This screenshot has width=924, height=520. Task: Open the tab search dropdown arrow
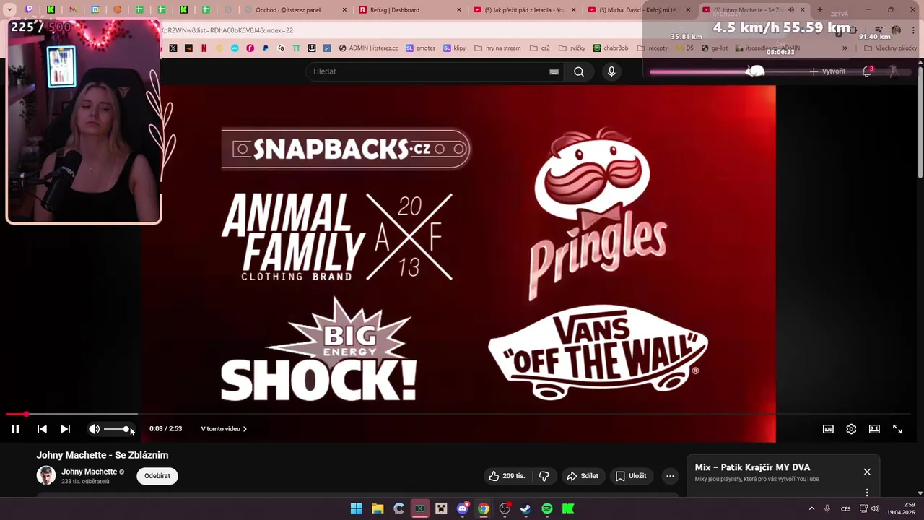click(9, 10)
